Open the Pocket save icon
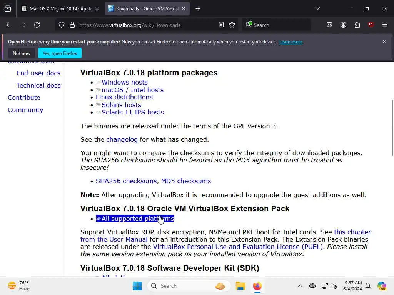The width and height of the screenshot is (394, 295). point(329,25)
